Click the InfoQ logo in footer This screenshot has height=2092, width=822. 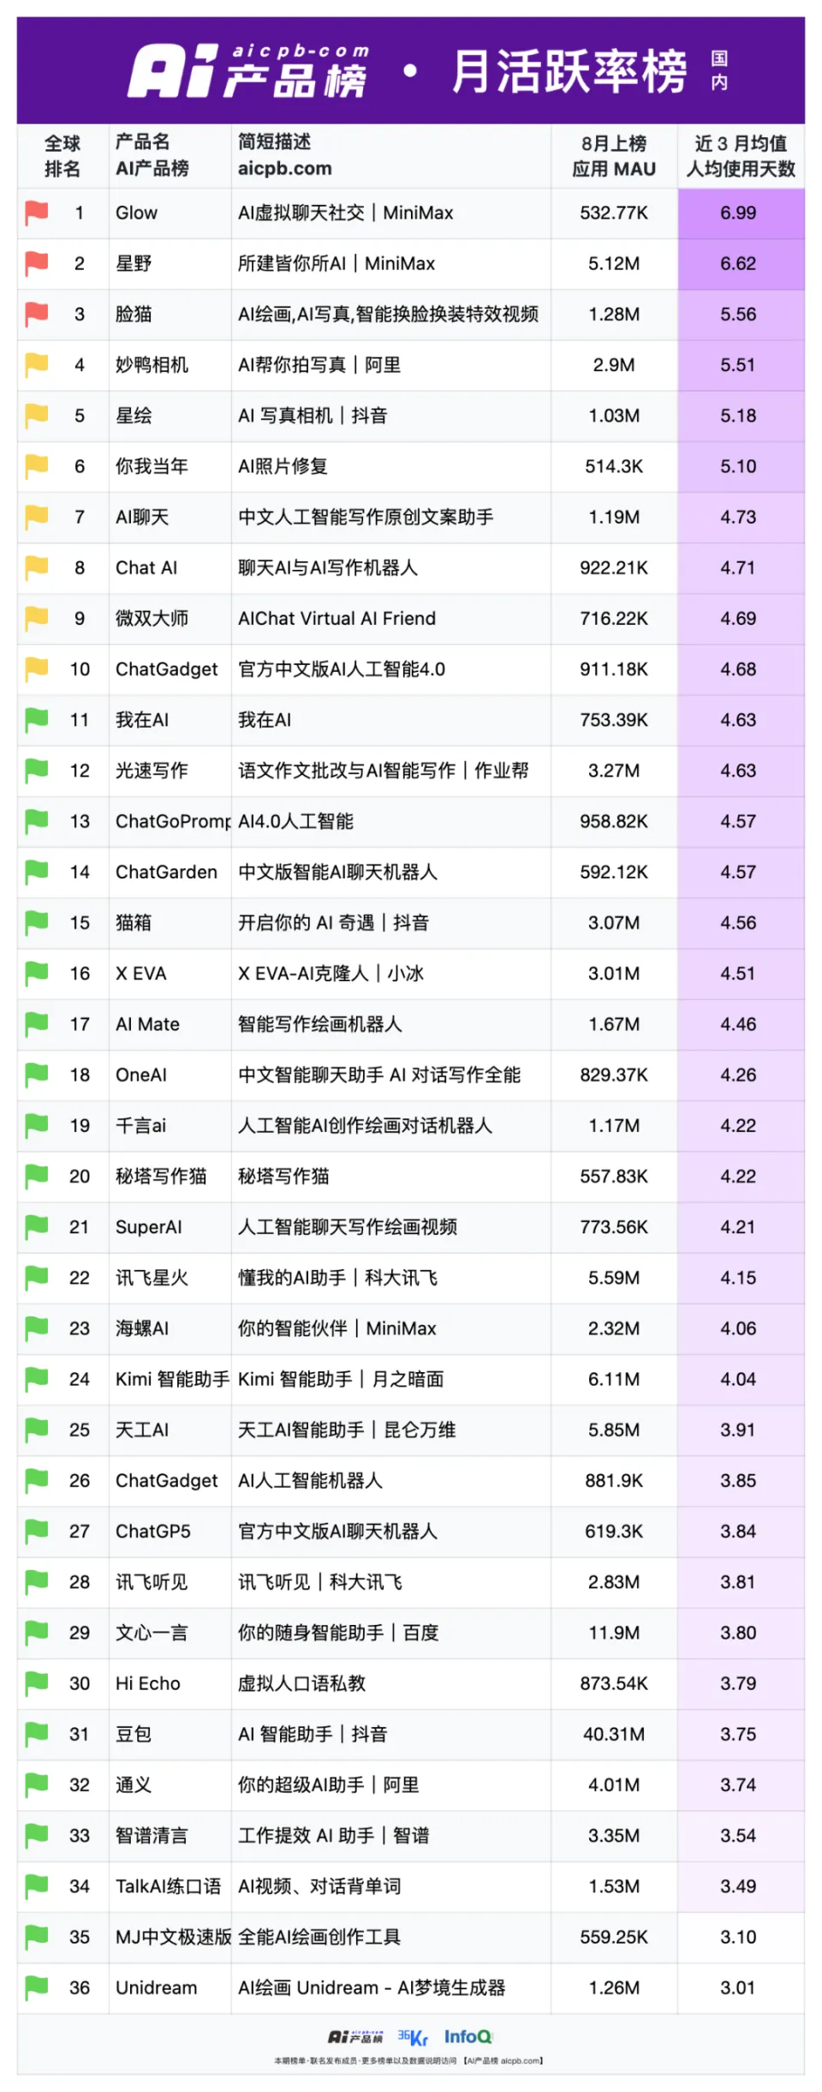point(468,2036)
